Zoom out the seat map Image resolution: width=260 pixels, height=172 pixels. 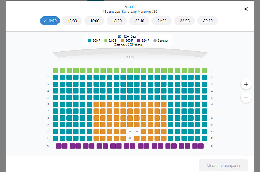(x=246, y=98)
